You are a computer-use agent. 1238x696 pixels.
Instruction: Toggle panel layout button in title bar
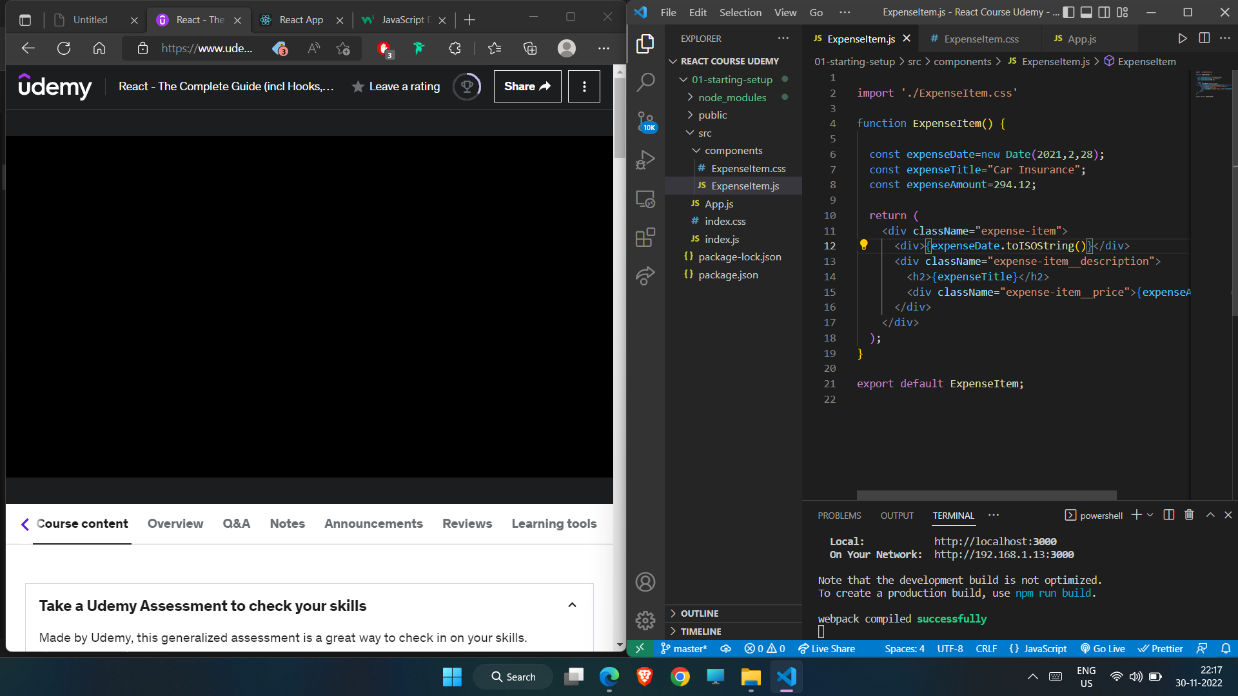click(x=1086, y=12)
